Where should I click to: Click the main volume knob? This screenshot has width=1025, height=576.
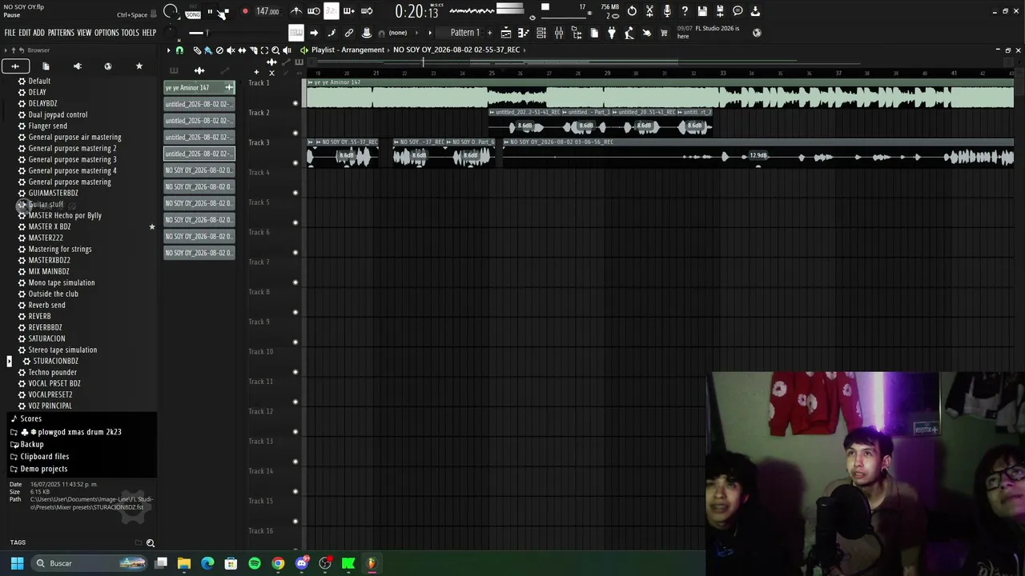click(x=171, y=11)
